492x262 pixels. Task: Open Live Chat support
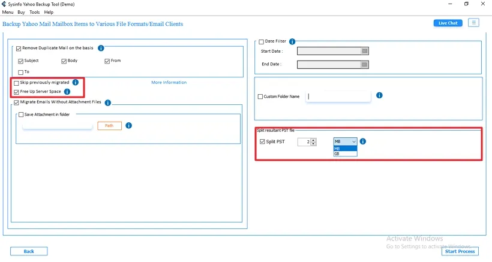click(448, 23)
